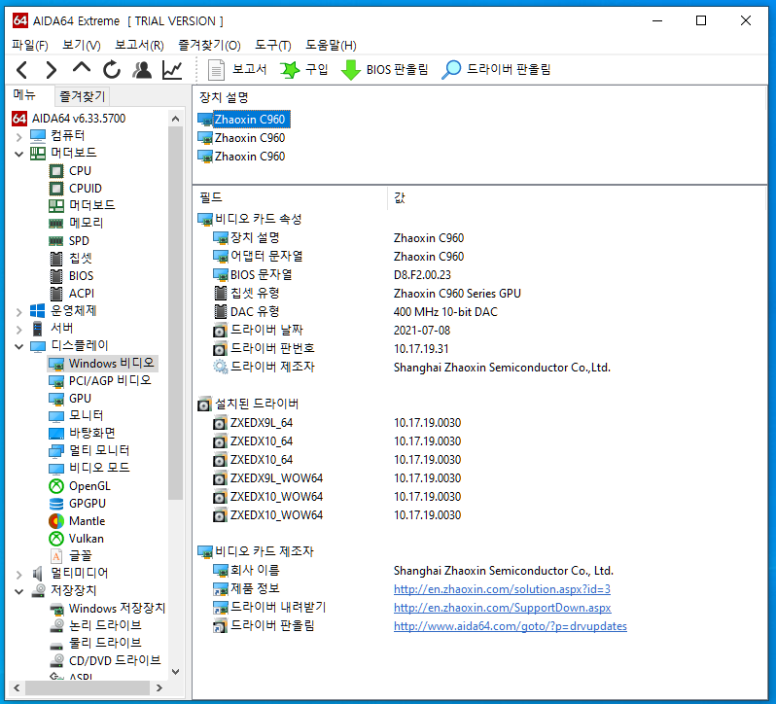The width and height of the screenshot is (776, 704).
Task: Click the ZXEDX9L_WOW64 driver row
Action: pyautogui.click(x=336, y=478)
